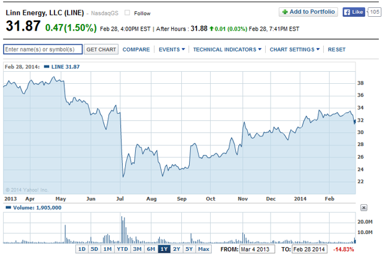This screenshot has height=255, width=383.
Task: Select the 3M time range
Action: click(x=137, y=249)
